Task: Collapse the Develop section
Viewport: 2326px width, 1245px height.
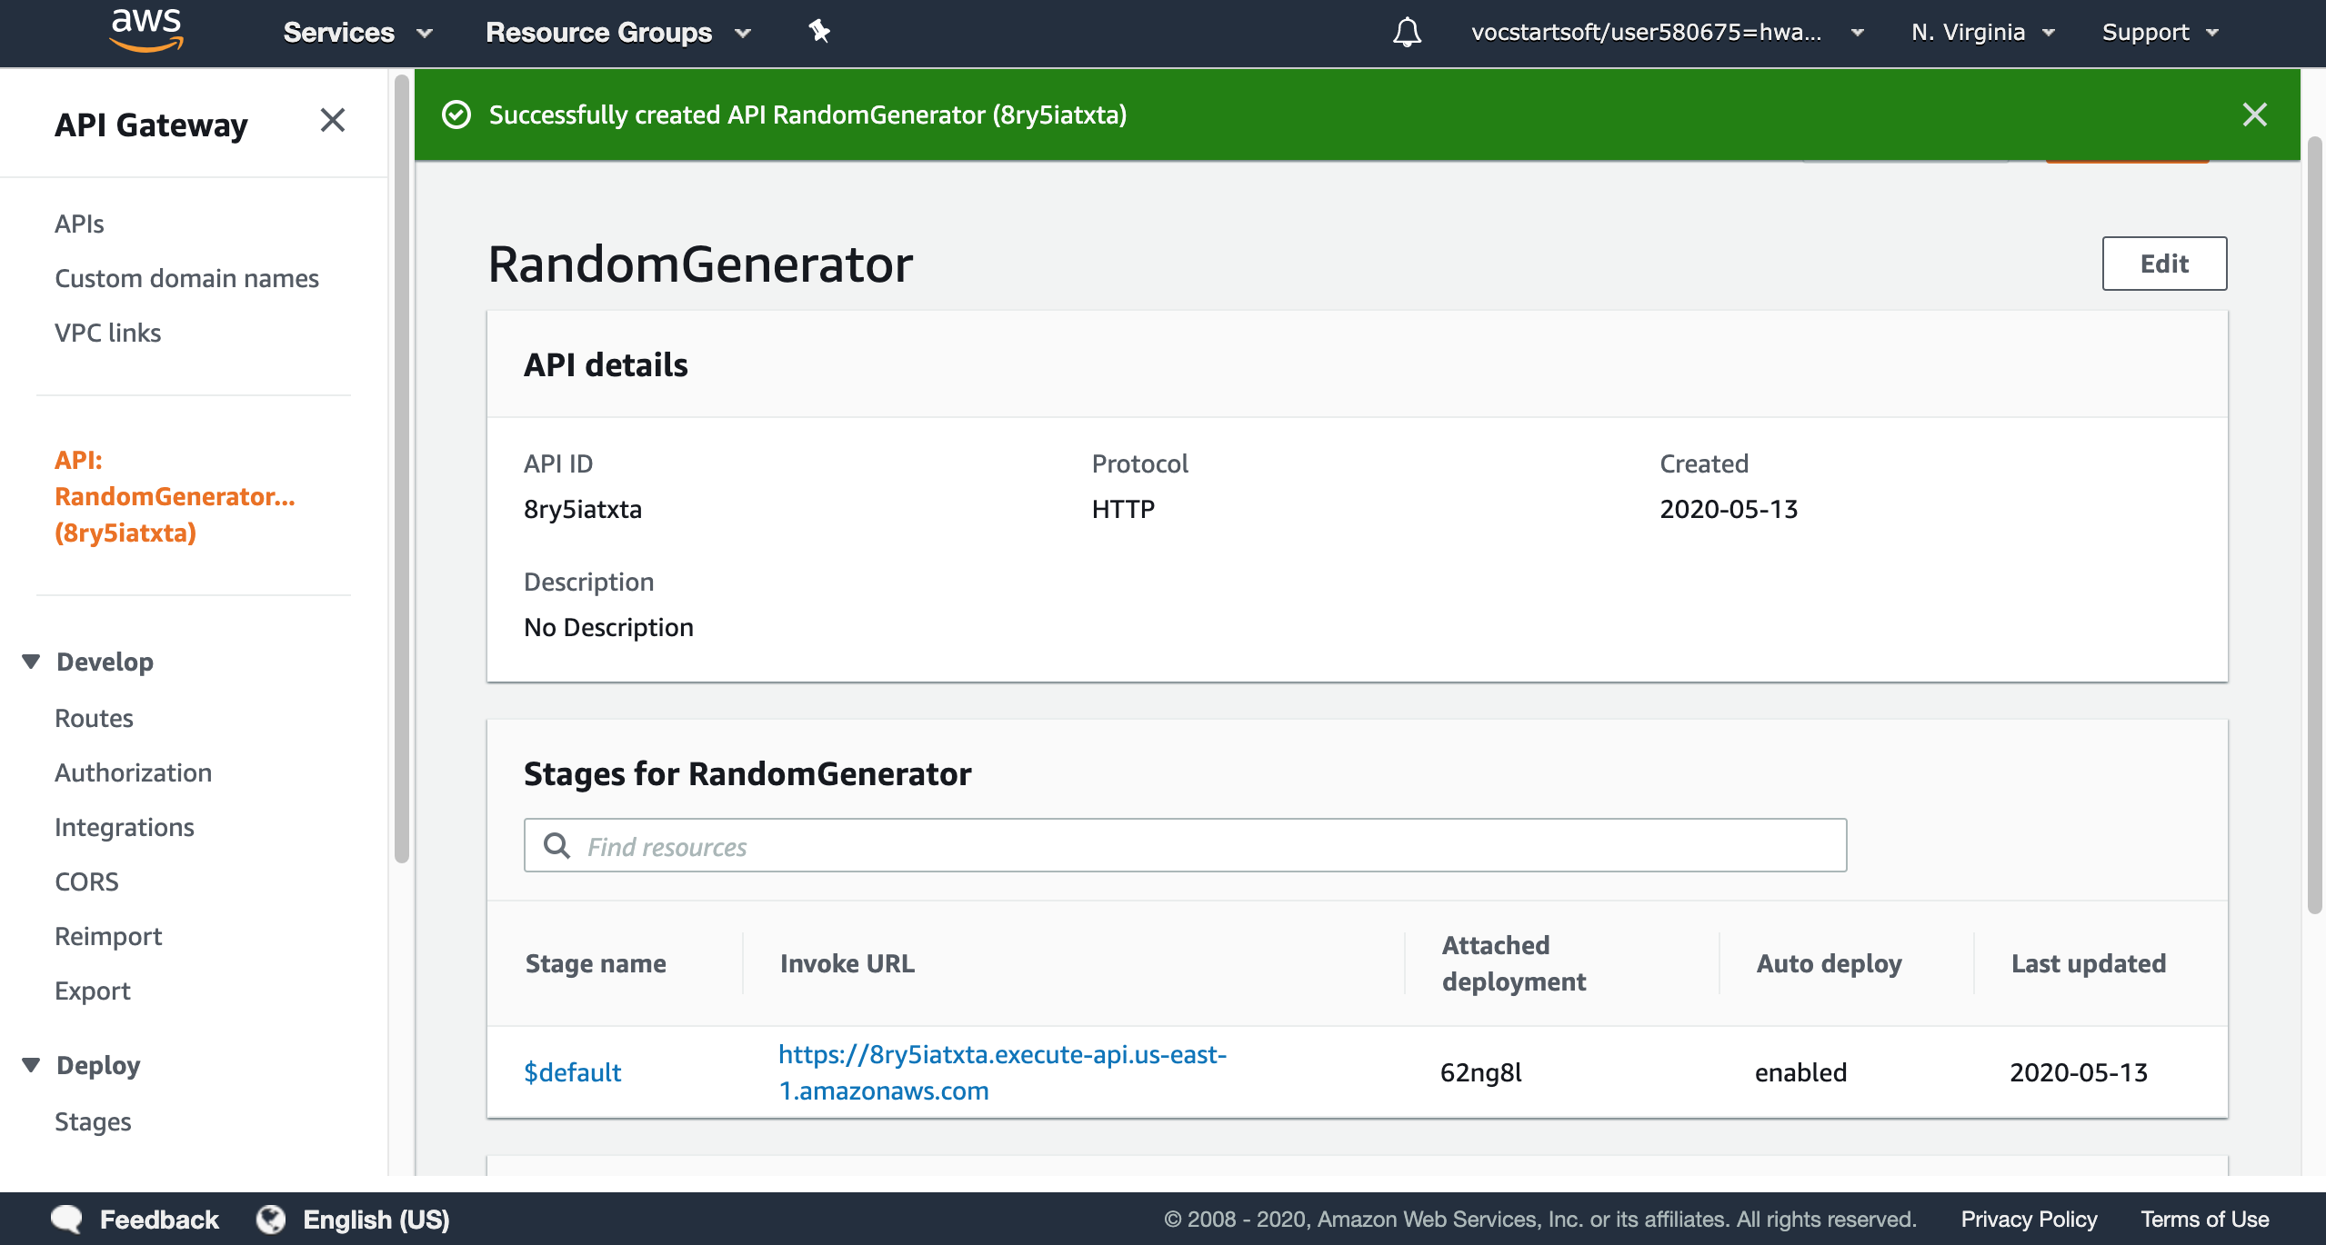Action: [x=31, y=662]
